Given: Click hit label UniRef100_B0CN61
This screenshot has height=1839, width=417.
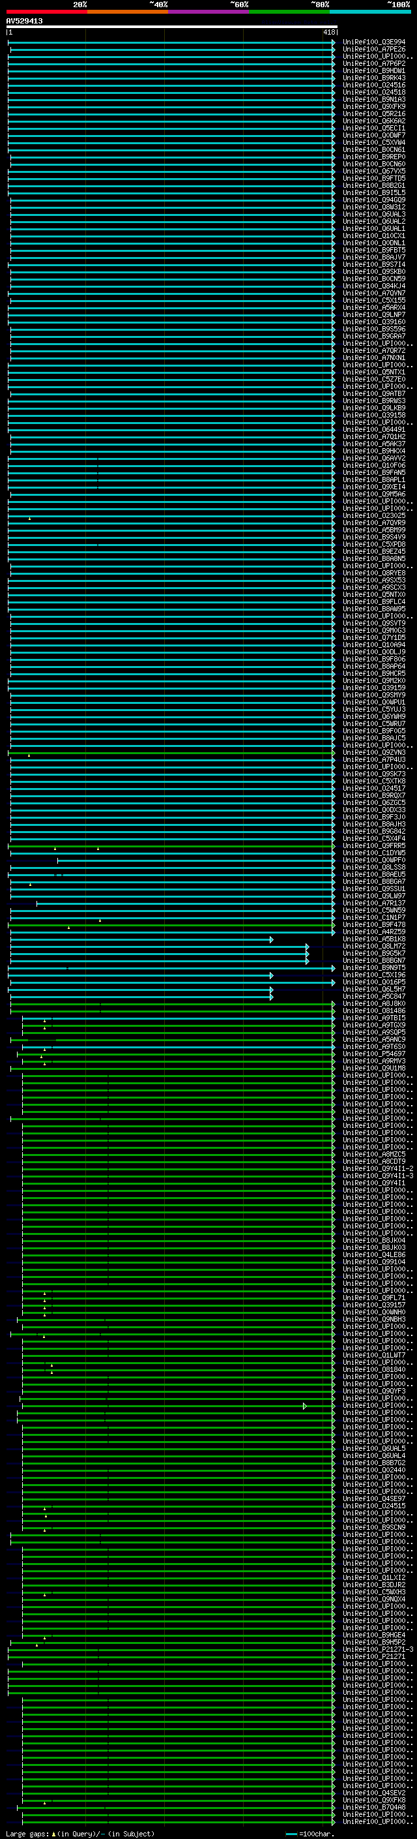Looking at the screenshot, I should coord(374,150).
